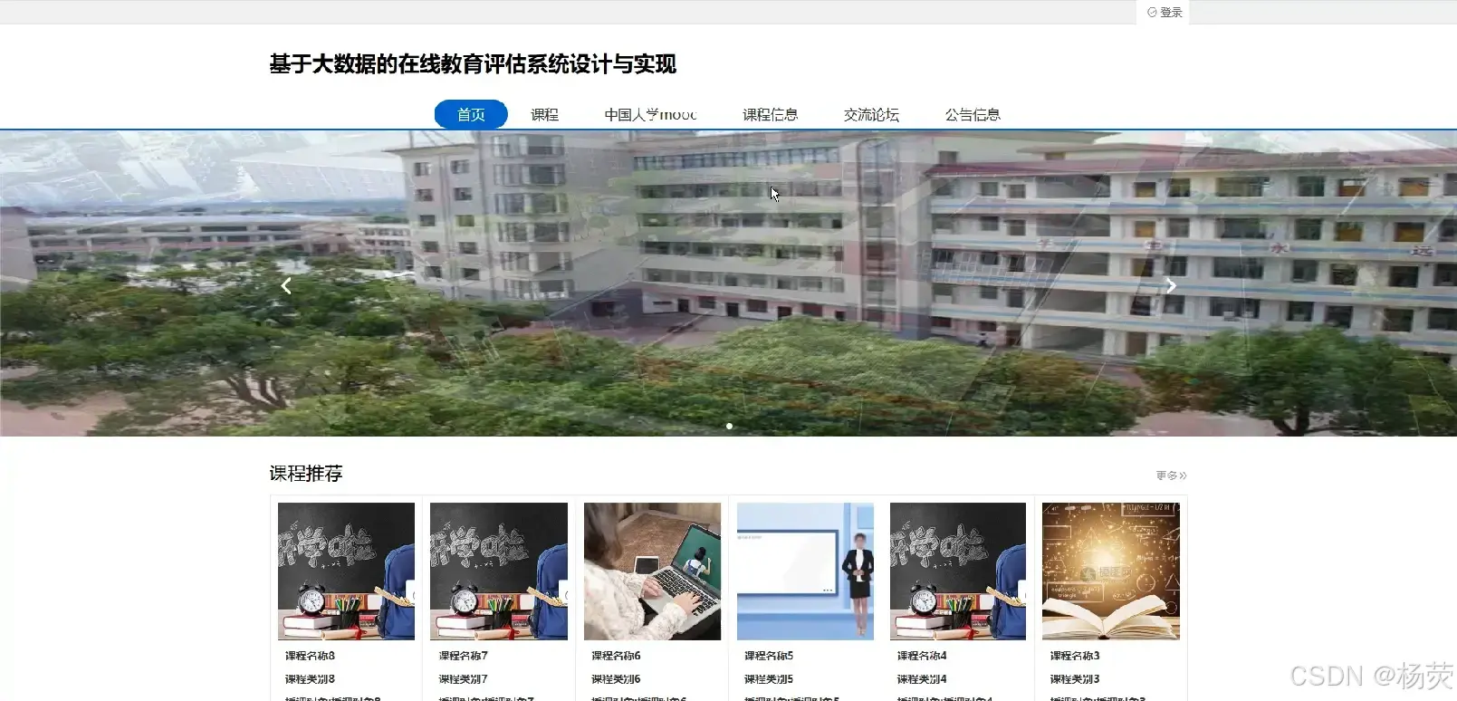
Task: Select the 首页 navigation tab
Action: (x=471, y=114)
